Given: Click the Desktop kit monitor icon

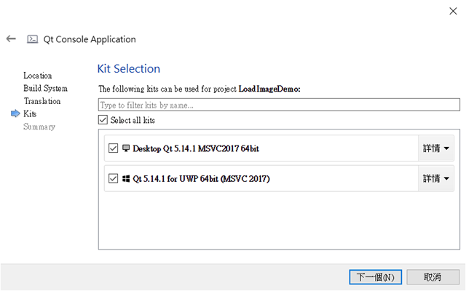Looking at the screenshot, I should pos(126,148).
